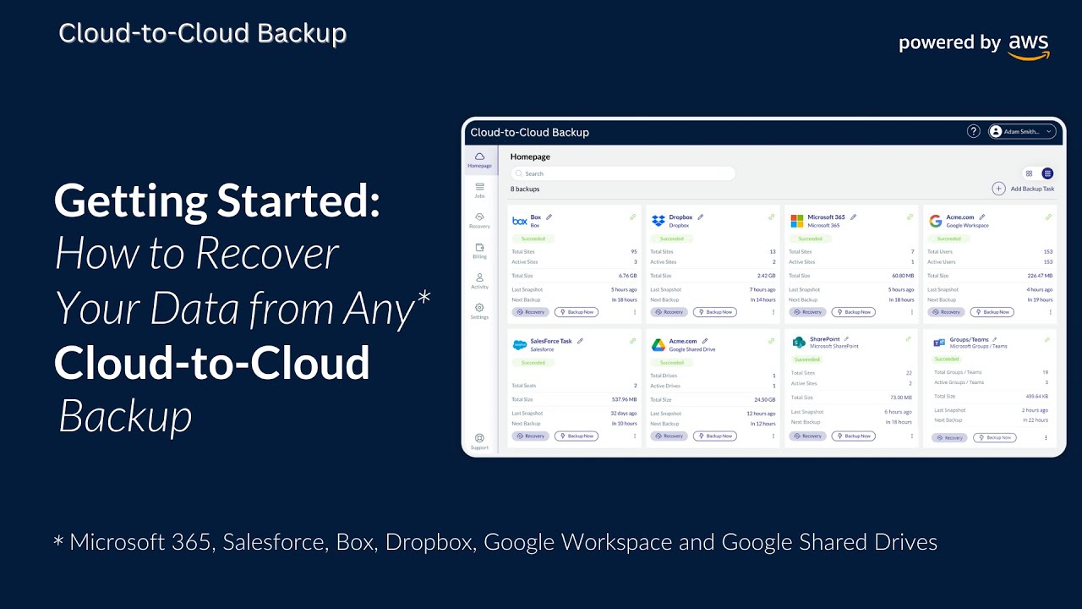Click Recovery on Microsoft 365 card
This screenshot has height=609, width=1082.
click(x=807, y=312)
